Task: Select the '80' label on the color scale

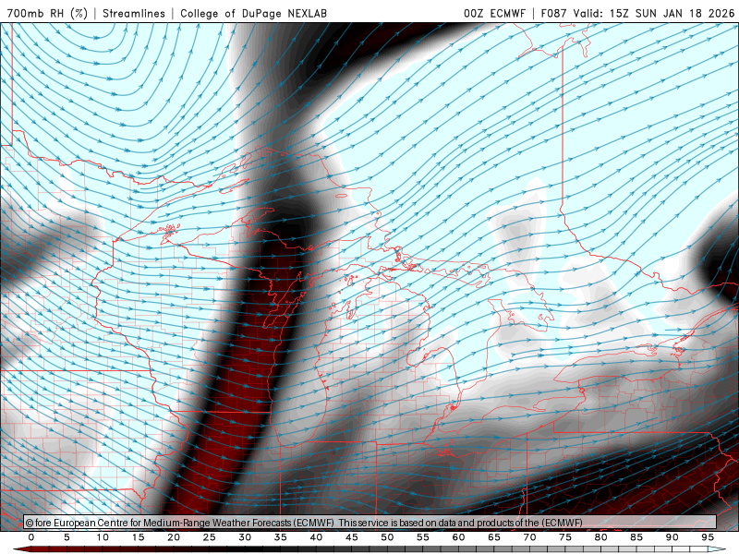Action: pyautogui.click(x=600, y=537)
